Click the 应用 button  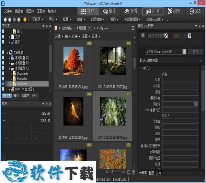[x=195, y=52]
